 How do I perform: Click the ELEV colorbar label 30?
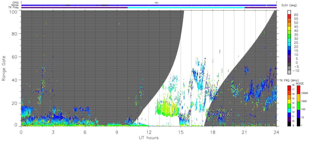[x=296, y=39]
